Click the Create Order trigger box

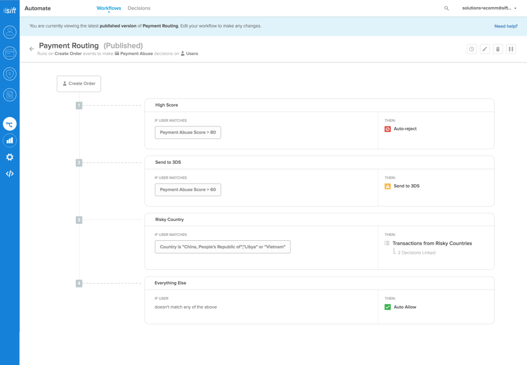pyautogui.click(x=79, y=84)
